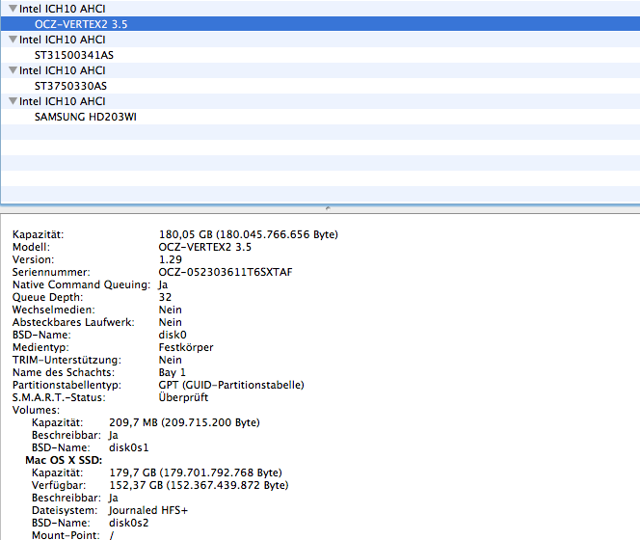Select Intel ICH10 AHCI label above OCZ-VERTEX2
The image size is (640, 540).
62,9
